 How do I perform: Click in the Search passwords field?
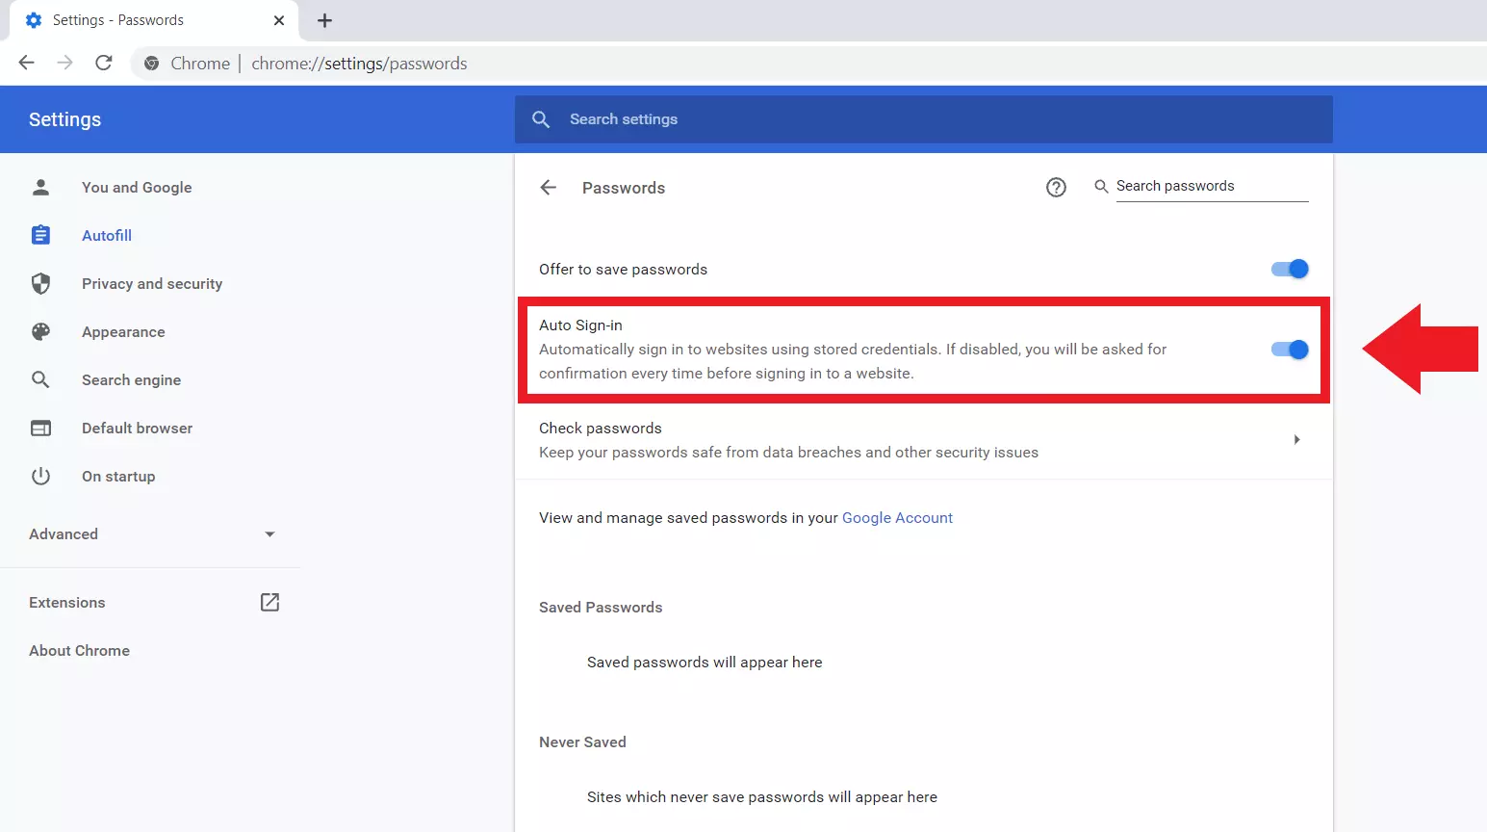1212,186
